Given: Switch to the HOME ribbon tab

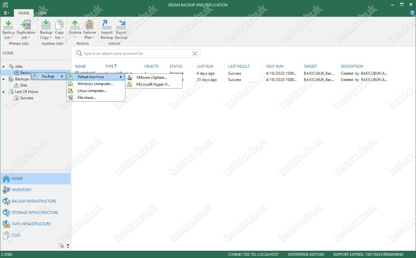Looking at the screenshot, I should click(24, 13).
